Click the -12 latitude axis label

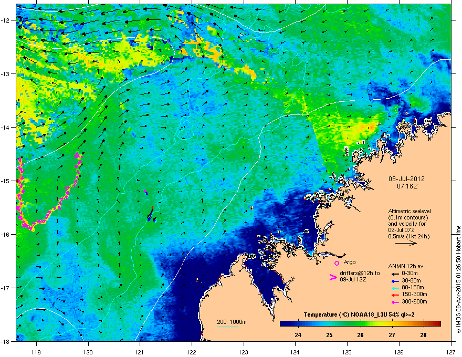click(6, 20)
